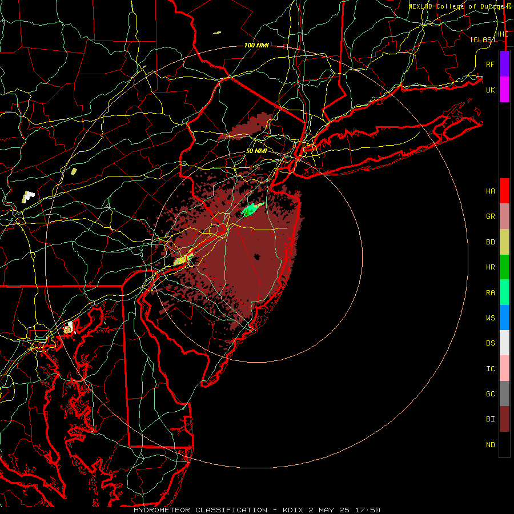Viewport: 514px width, 514px height.
Task: Click the '[CLAS]' product label
Action: (483, 39)
